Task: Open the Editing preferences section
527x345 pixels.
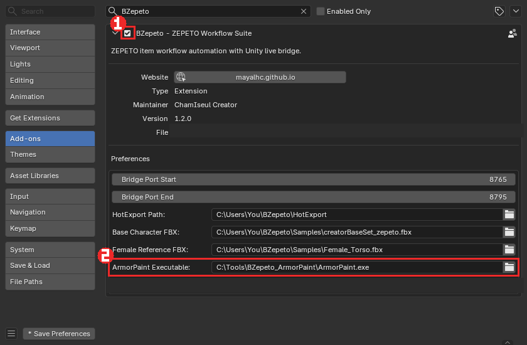Action: [x=50, y=80]
